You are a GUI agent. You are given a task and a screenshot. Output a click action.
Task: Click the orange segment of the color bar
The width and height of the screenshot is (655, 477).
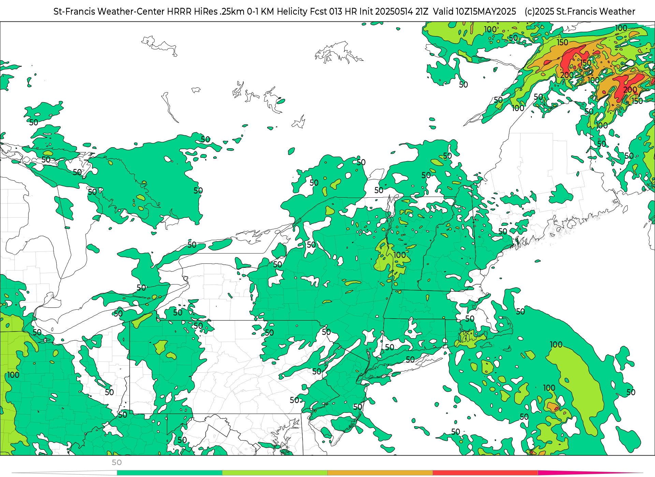[380, 473]
